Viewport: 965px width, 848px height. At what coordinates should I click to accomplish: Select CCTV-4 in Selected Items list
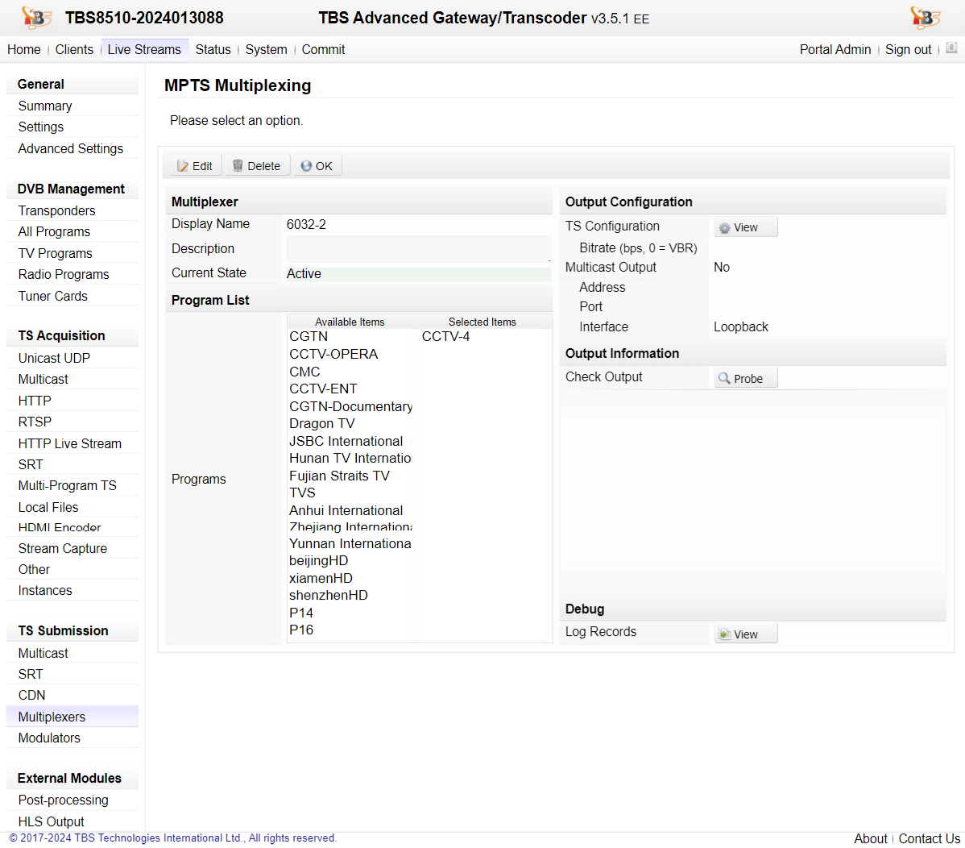coord(445,336)
